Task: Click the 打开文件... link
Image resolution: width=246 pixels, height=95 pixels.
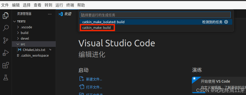Action: coord(94,87)
